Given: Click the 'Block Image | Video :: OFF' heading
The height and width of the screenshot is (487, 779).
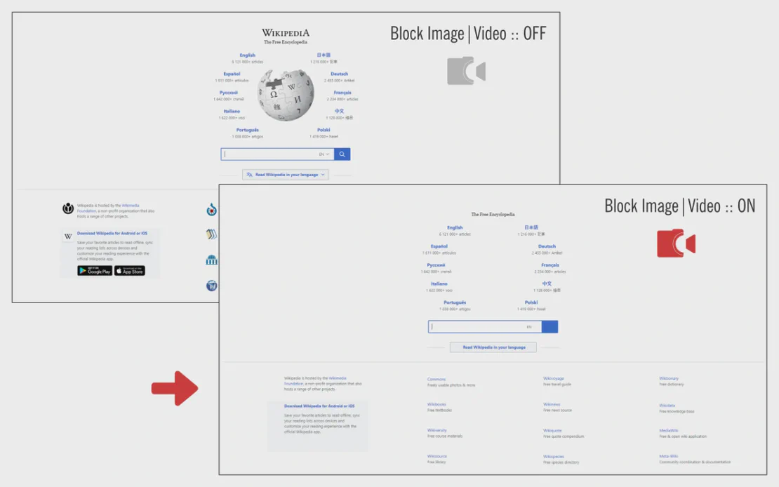Looking at the screenshot, I should pyautogui.click(x=468, y=34).
